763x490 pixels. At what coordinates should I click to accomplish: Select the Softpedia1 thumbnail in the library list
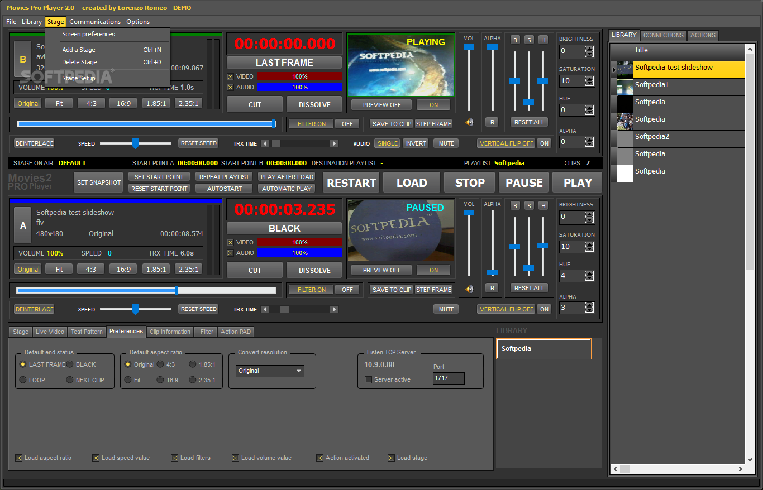(624, 87)
